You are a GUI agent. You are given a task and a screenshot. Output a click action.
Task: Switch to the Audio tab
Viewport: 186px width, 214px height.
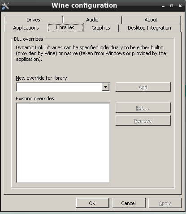[x=92, y=20]
